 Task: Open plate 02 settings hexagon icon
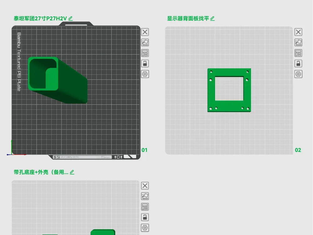(x=298, y=74)
